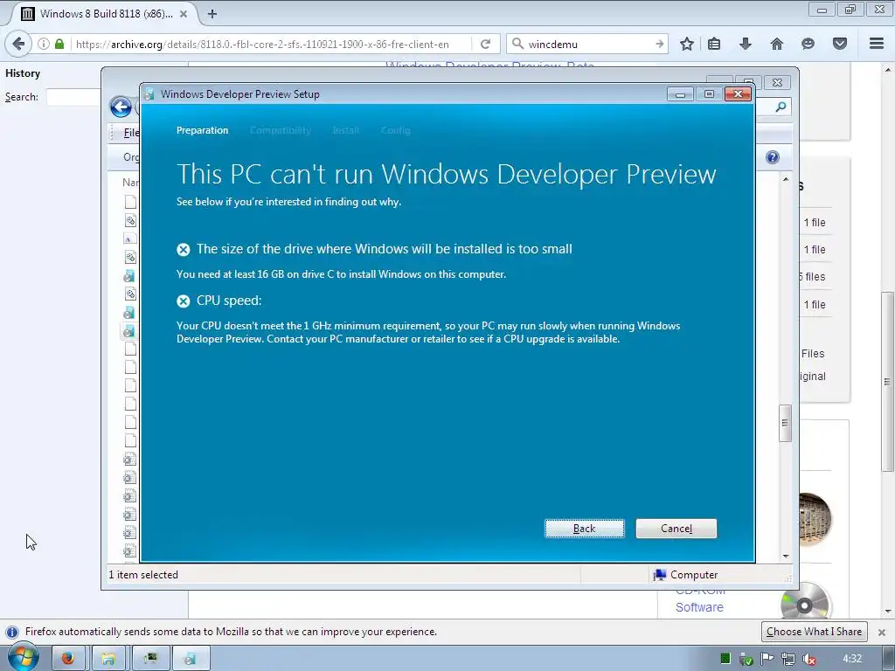895x671 pixels.
Task: Click Cancel in Windows Developer Preview Setup
Action: coord(676,529)
